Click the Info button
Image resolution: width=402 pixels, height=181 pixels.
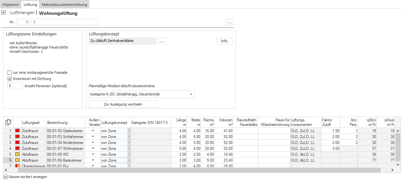point(224,41)
